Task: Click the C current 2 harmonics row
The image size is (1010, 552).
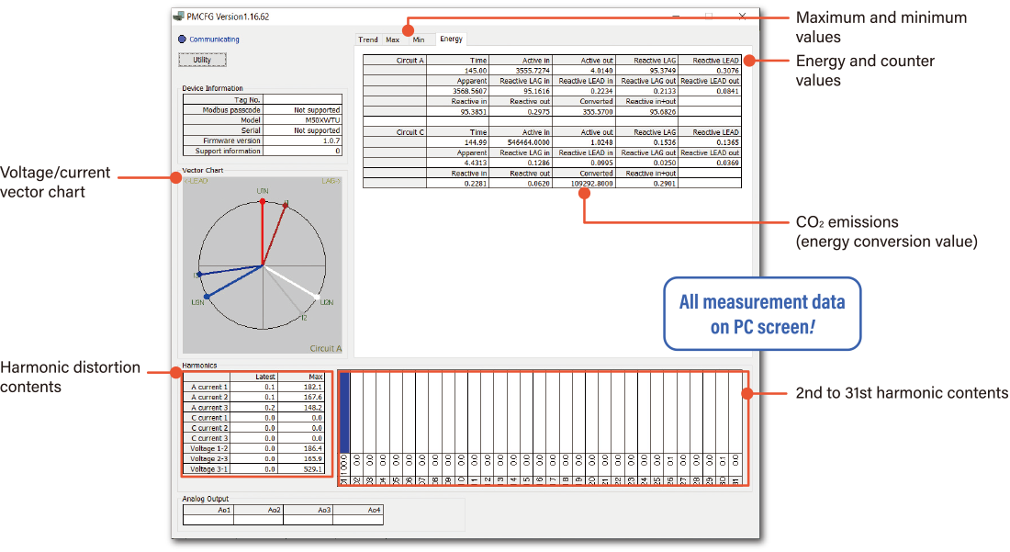Action: click(x=252, y=428)
